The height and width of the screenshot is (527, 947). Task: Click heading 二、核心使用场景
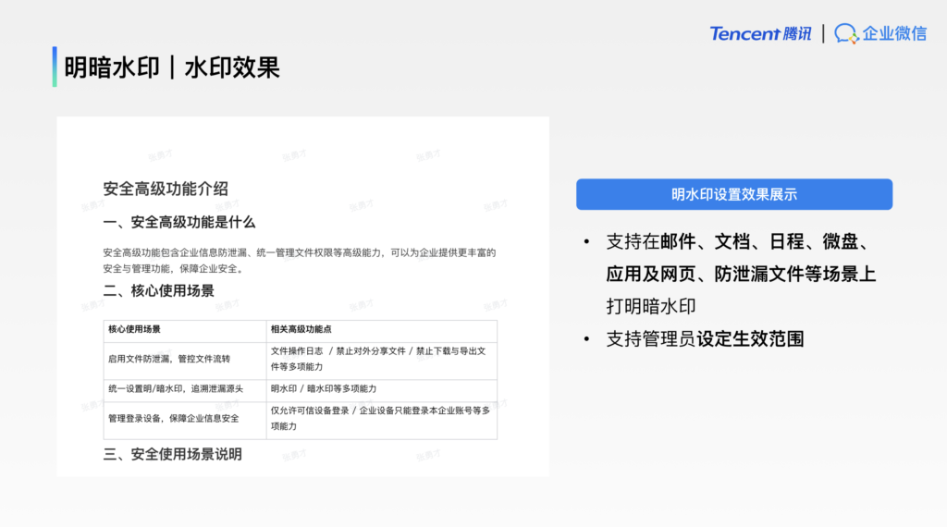159,290
